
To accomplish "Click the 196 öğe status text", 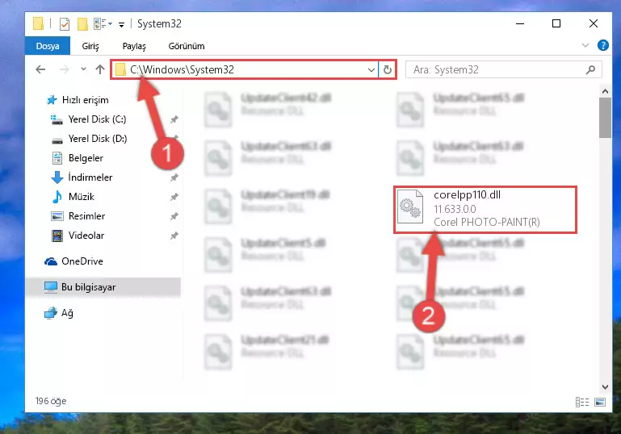I will [51, 401].
